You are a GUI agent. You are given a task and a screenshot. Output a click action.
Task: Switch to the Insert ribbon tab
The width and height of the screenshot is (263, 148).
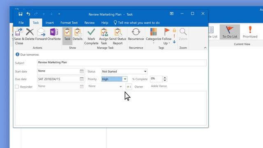click(50, 23)
